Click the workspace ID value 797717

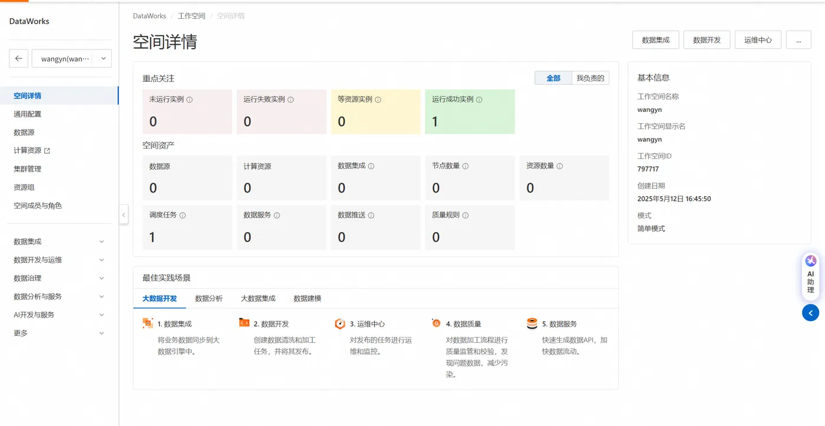click(x=648, y=169)
